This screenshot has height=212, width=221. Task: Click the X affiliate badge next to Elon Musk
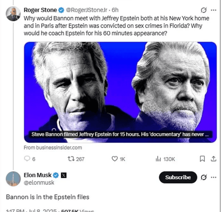pyautogui.click(x=64, y=175)
